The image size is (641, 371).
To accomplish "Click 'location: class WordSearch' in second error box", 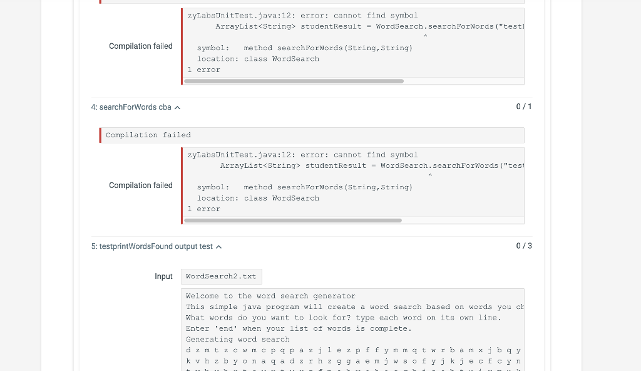I will [x=258, y=198].
